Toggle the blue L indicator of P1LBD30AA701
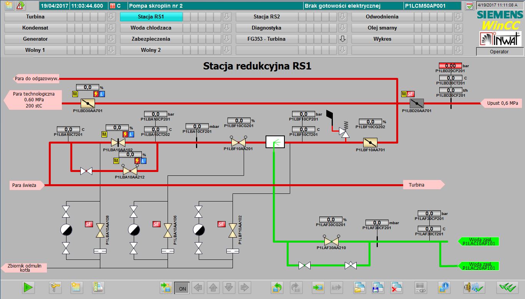Screen dimensions: 525x299 point(102,94)
